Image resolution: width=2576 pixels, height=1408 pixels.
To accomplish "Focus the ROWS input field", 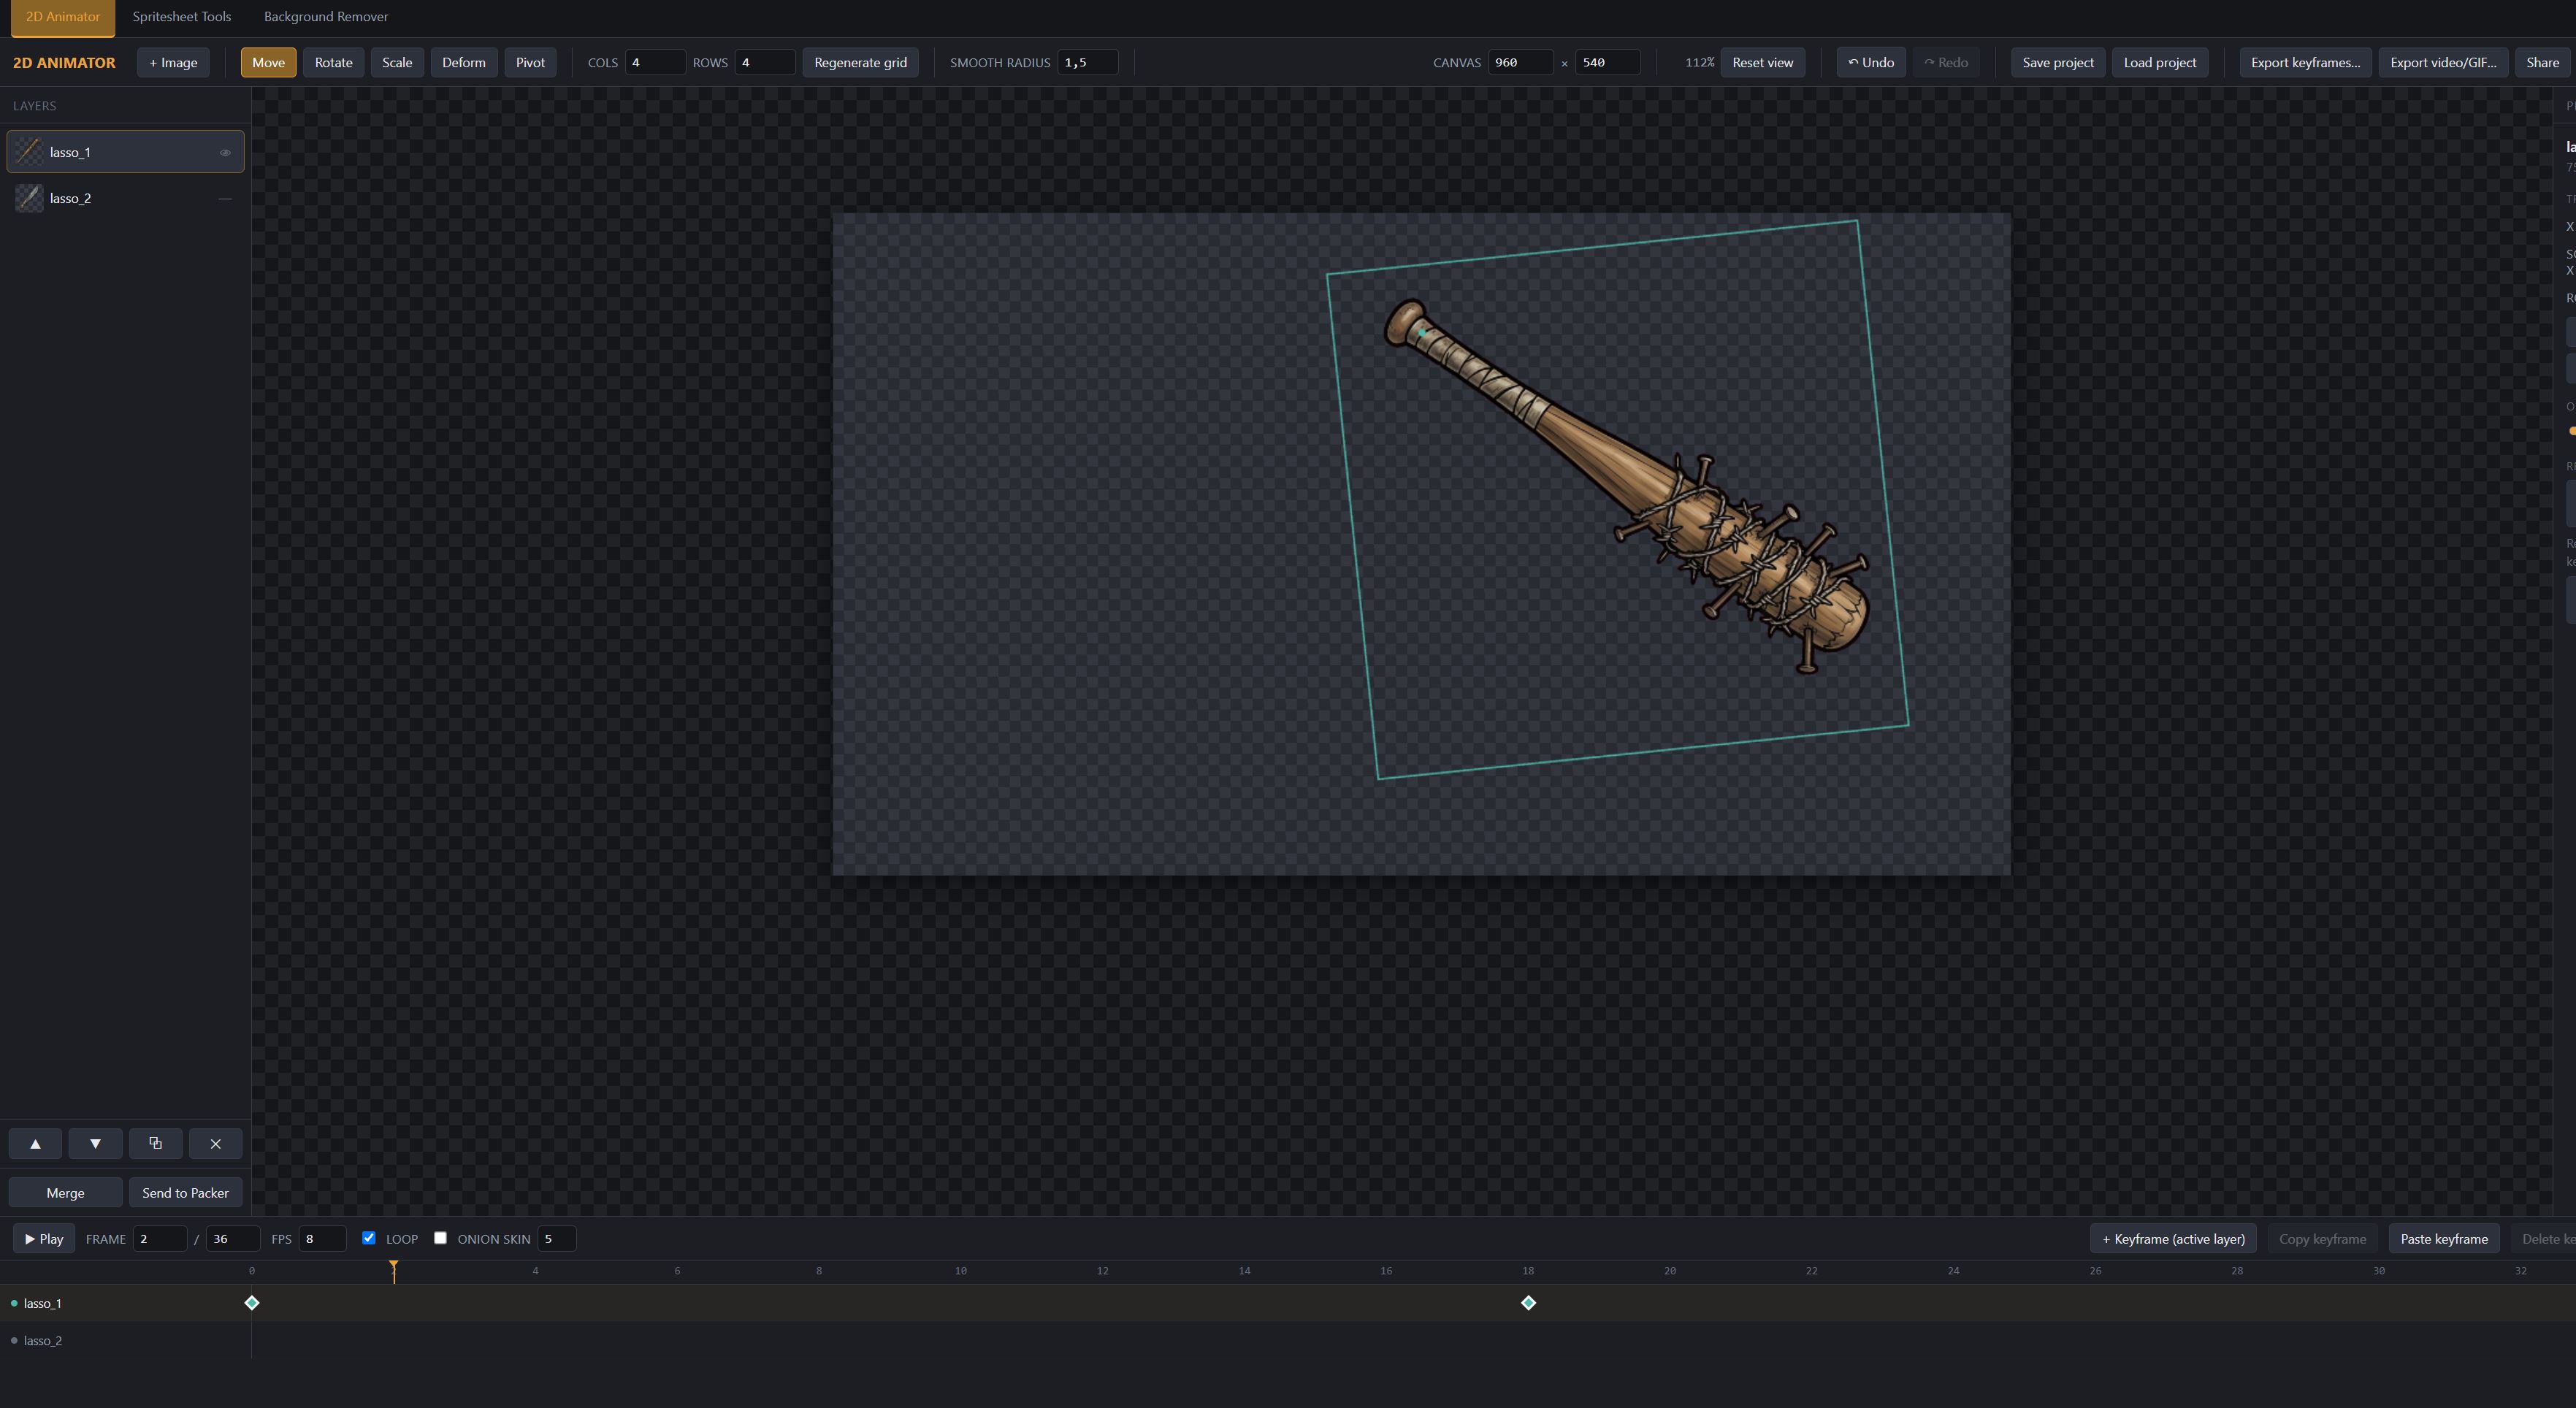I will click(765, 62).
